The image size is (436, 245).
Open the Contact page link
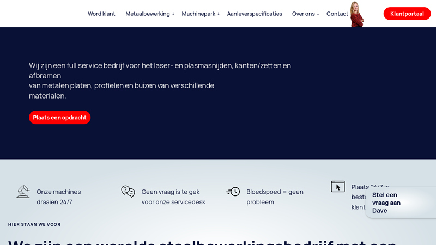click(337, 14)
